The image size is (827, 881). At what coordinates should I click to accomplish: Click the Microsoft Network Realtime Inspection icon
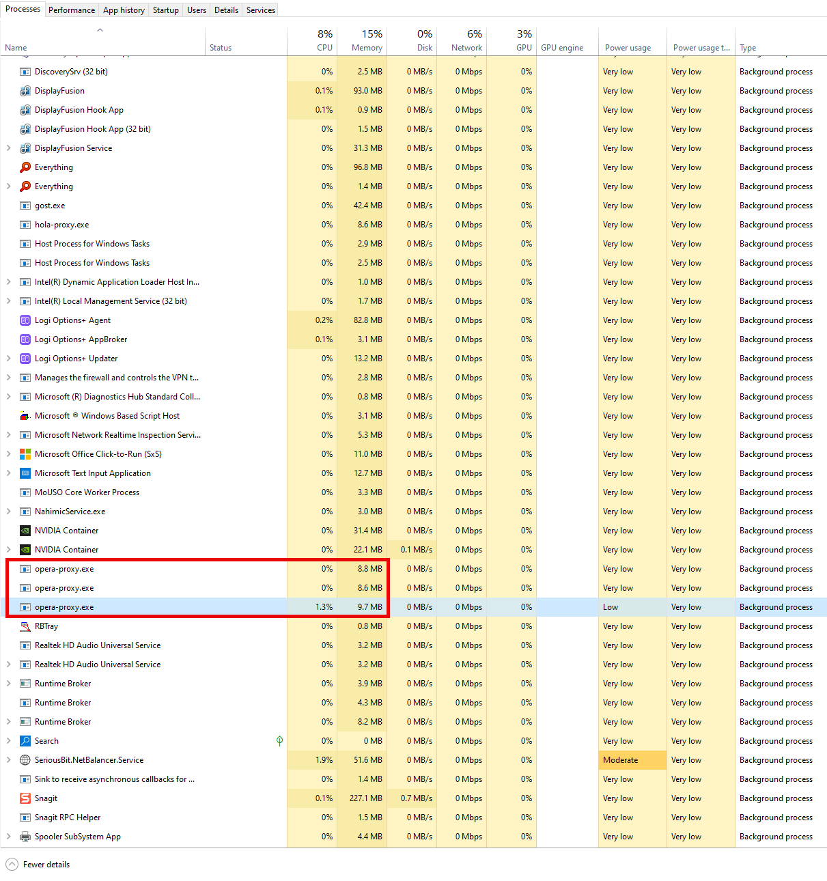coord(25,435)
